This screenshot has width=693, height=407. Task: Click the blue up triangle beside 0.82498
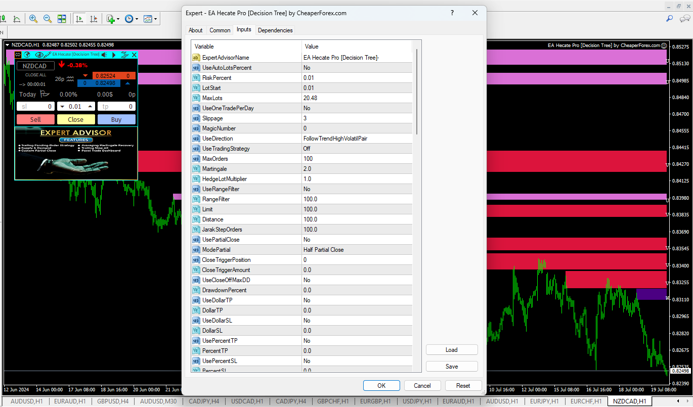pos(127,83)
